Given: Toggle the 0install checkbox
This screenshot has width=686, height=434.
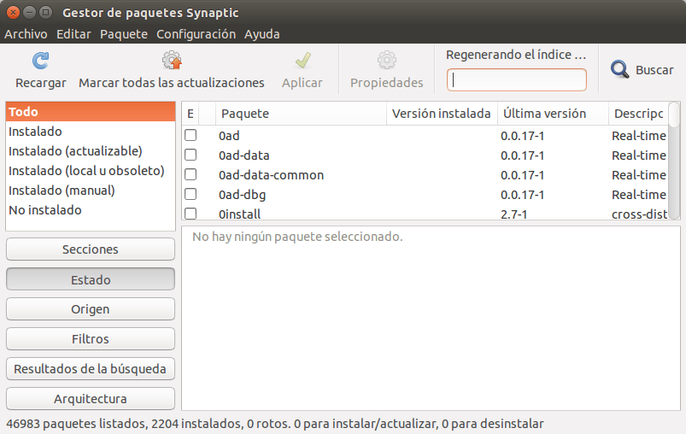Looking at the screenshot, I should [x=191, y=214].
